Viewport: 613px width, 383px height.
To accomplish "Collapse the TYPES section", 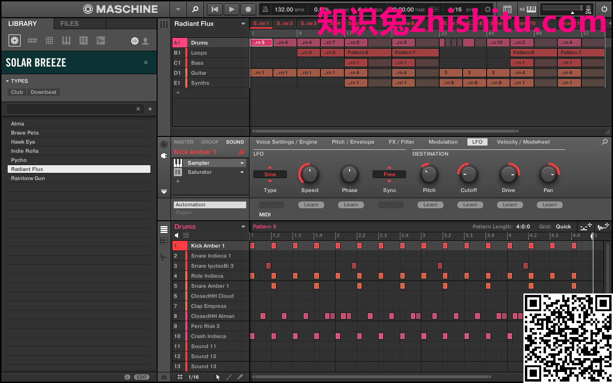I will (8, 81).
